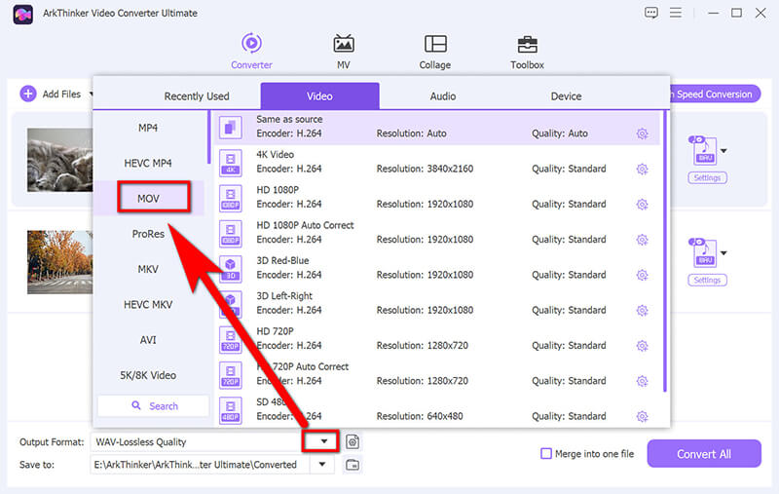Viewport: 779px width, 494px height.
Task: Switch to the MV module
Action: pyautogui.click(x=344, y=52)
